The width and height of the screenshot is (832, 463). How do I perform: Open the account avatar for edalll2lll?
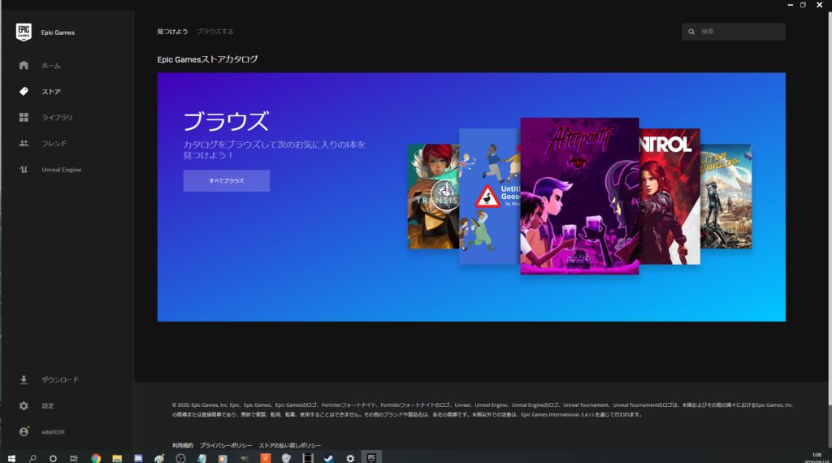click(24, 431)
